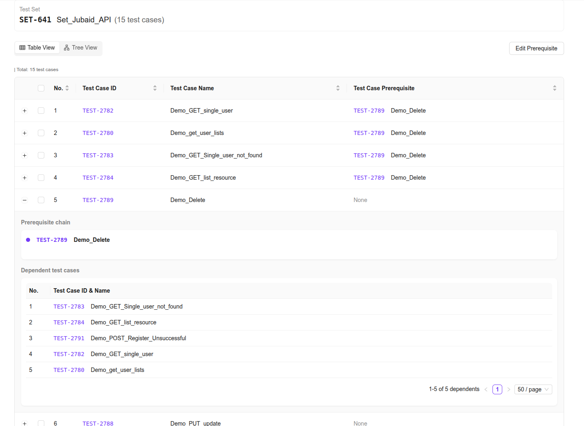Open TEST-2789 link in the prerequisite chain
Viewport: 584px width, 426px height.
pos(52,240)
